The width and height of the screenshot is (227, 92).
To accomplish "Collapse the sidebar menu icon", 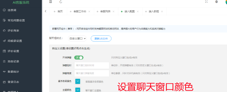I will (50, 2).
